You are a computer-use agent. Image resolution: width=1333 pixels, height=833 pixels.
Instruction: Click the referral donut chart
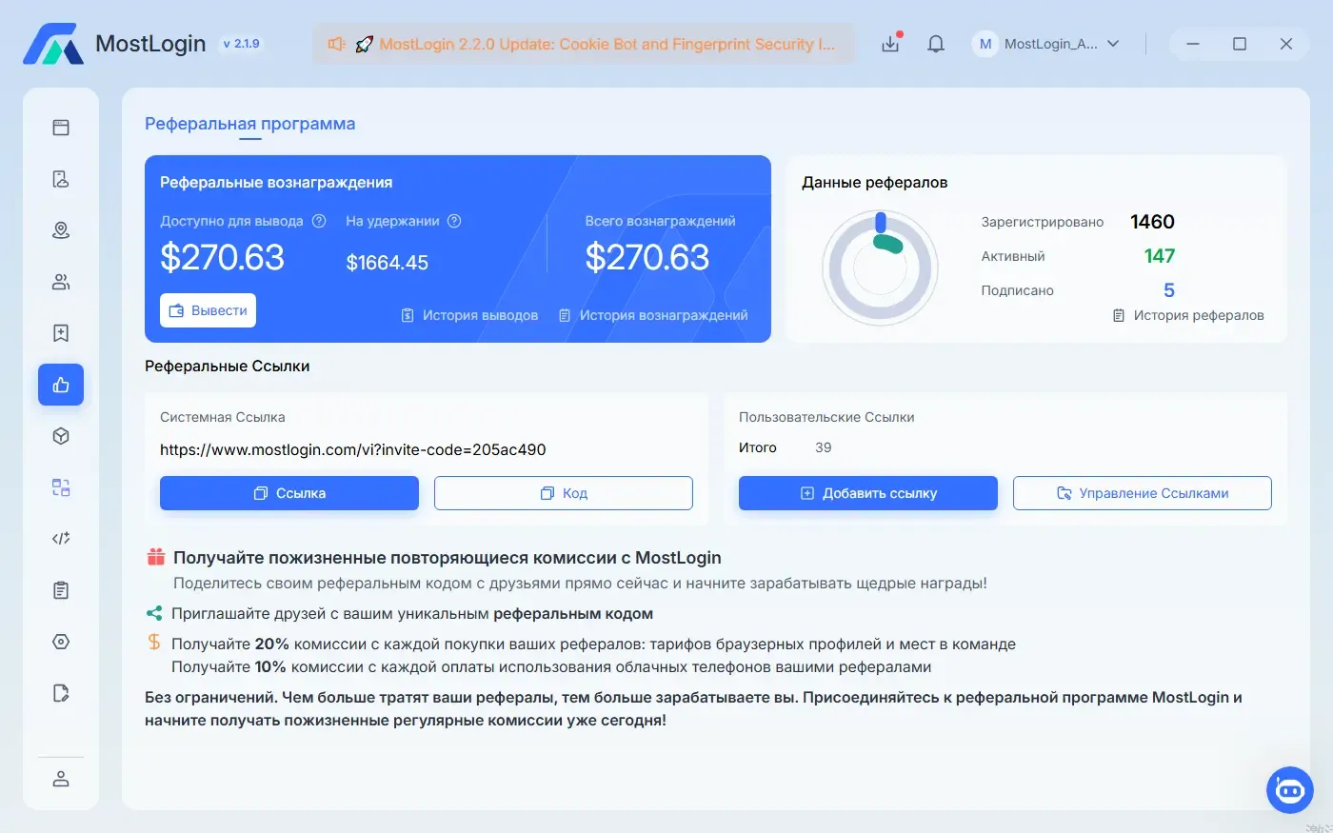pyautogui.click(x=881, y=268)
